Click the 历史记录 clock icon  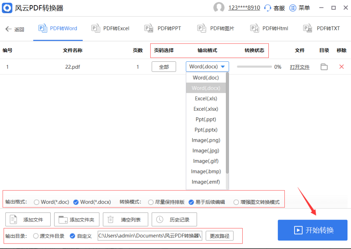click(x=160, y=219)
